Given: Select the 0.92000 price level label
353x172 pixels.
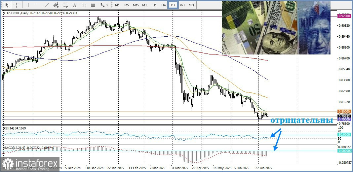Looking at the screenshot, I should click(x=344, y=16).
